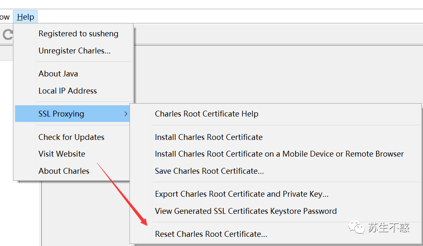
Task: Click the SSL Proxying submenu arrow
Action: point(126,114)
